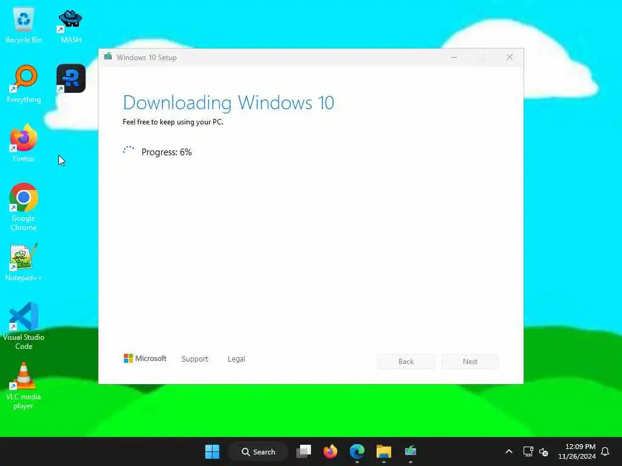Click the Back button in setup
This screenshot has height=466, width=622.
[406, 362]
